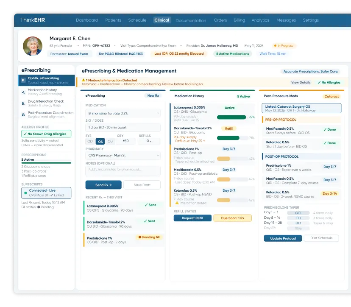
Task: Click the interaction warning triangle icon in alert banner
Action: tap(83, 80)
